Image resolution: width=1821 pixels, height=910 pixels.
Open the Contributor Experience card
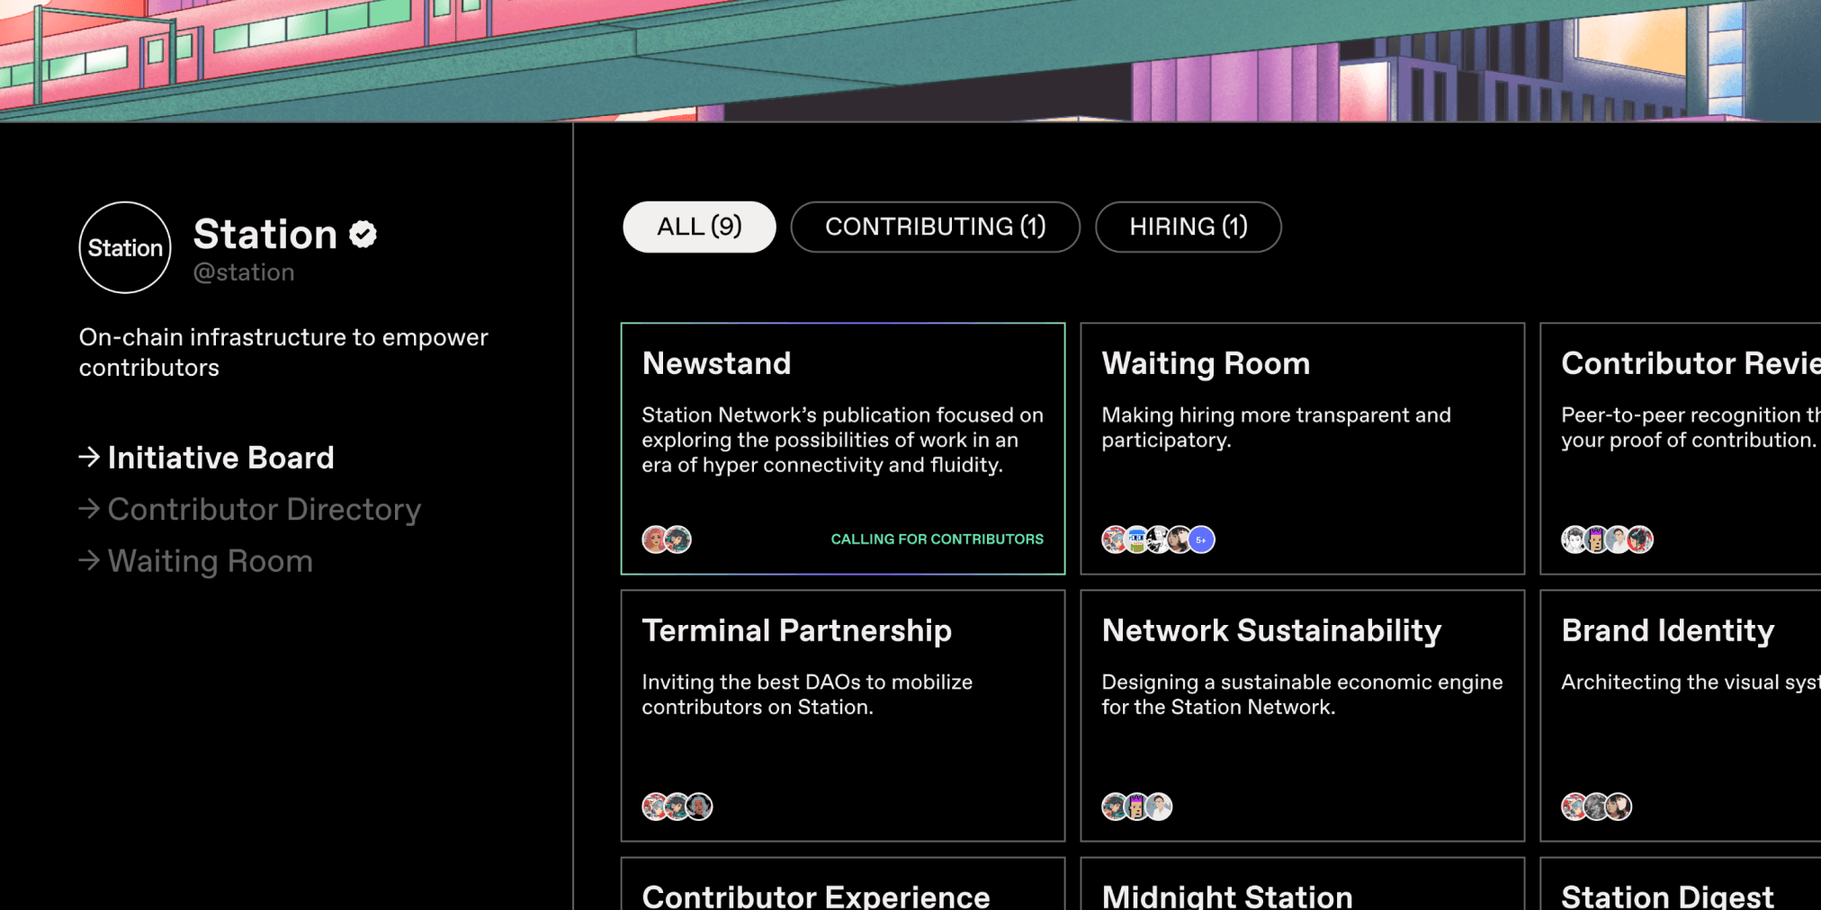[x=843, y=883]
